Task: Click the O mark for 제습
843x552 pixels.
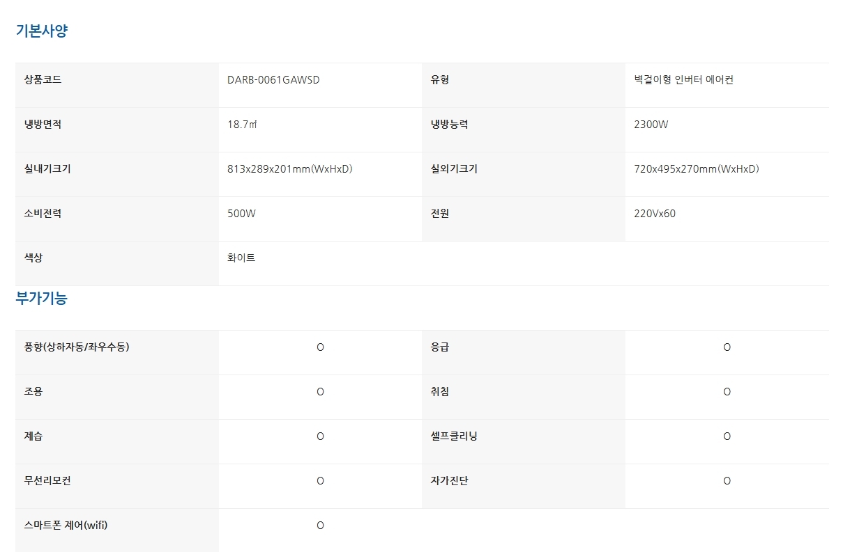Action: point(320,436)
